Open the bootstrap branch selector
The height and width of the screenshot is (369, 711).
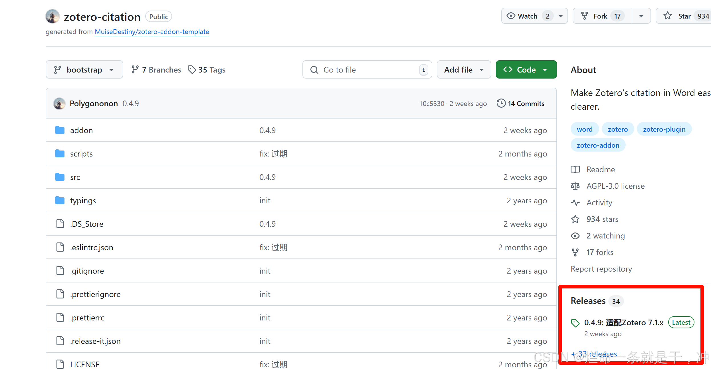84,70
